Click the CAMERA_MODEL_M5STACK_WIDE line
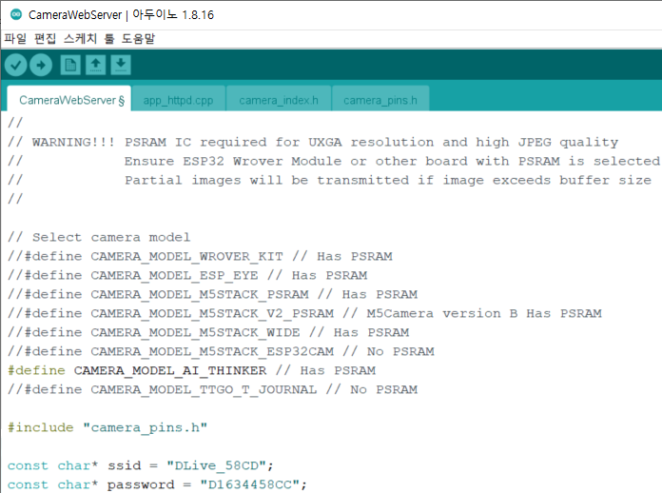 pyautogui.click(x=208, y=332)
